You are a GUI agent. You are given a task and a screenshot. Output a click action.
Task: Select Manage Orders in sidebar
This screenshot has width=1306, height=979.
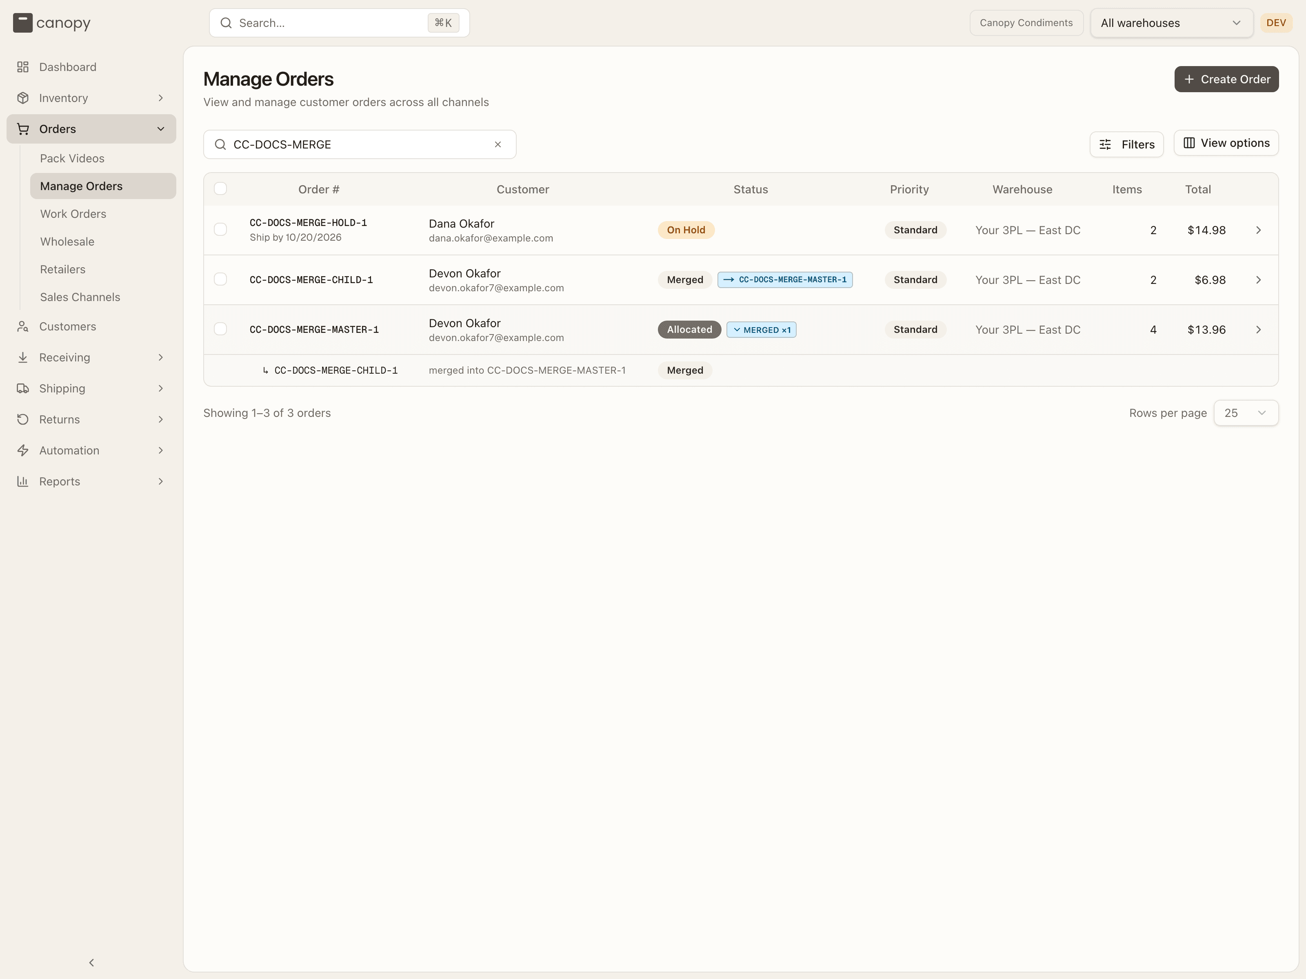[x=103, y=186]
